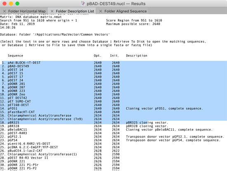Viewport: 227px width, 171px height.
Task: Select the pBudCE4.1-lacZ-CAT row
Action: [x=113, y=151]
